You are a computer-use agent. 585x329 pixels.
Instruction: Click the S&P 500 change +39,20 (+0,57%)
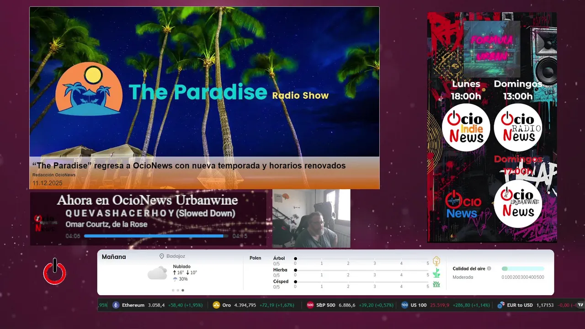[376, 305]
